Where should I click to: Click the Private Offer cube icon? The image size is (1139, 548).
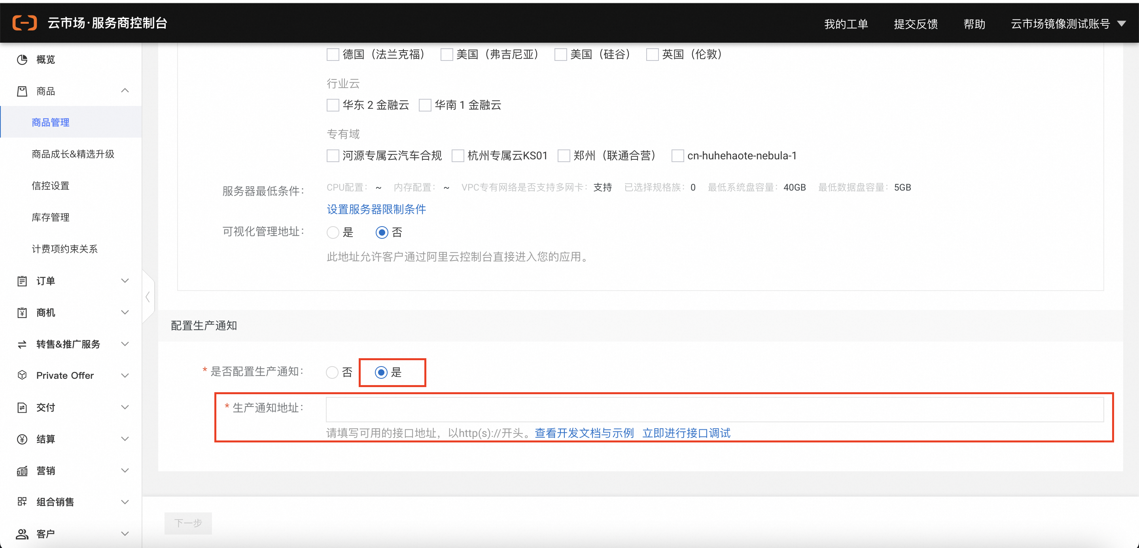click(22, 375)
